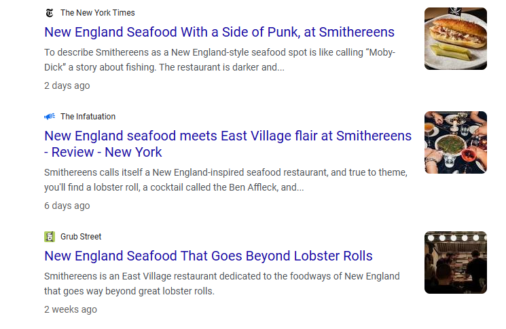
Task: Open 'New England Seafood That Goes Beyond Lobster Rolls'
Action: pyautogui.click(x=208, y=256)
